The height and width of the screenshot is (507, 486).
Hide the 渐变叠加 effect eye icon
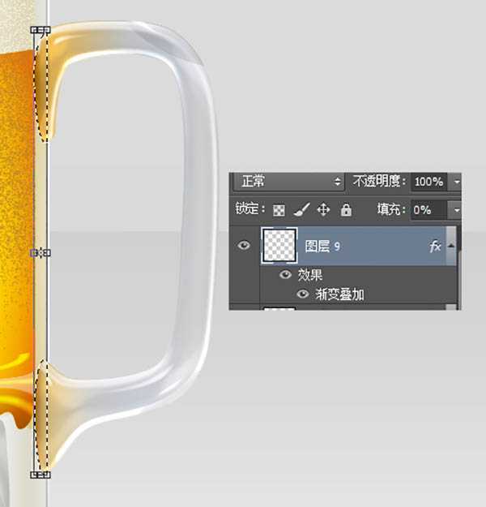(303, 294)
